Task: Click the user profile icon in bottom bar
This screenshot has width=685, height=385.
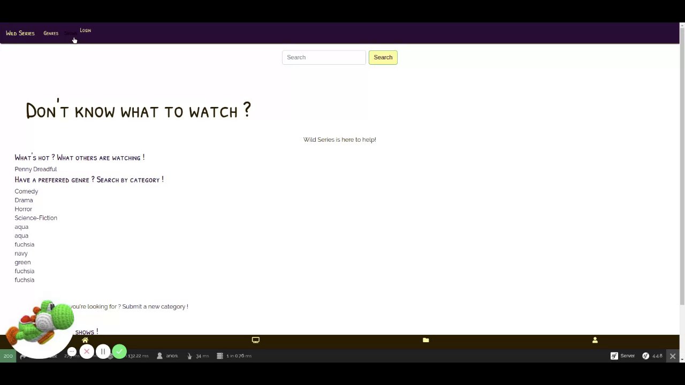Action: pyautogui.click(x=595, y=340)
